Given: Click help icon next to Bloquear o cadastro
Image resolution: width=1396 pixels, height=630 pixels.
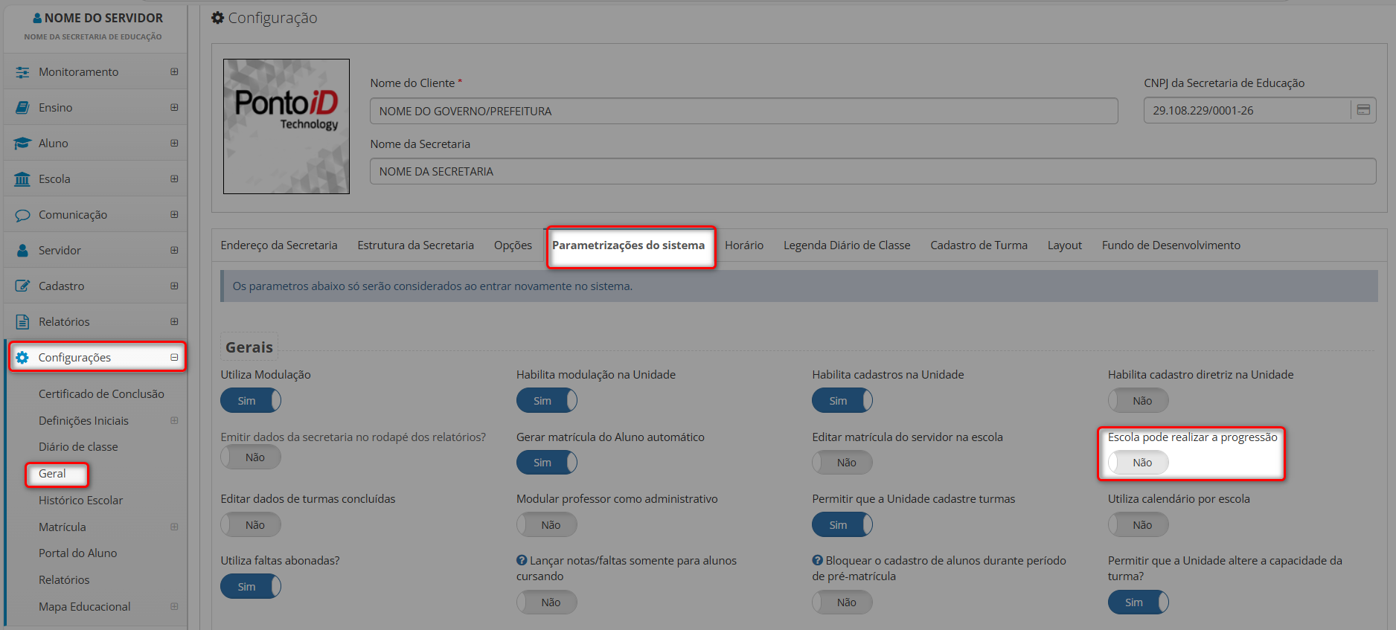Looking at the screenshot, I should point(818,561).
